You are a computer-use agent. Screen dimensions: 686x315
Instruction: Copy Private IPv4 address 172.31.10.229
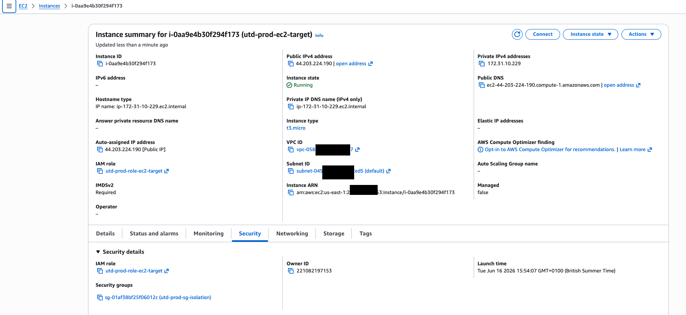point(482,64)
